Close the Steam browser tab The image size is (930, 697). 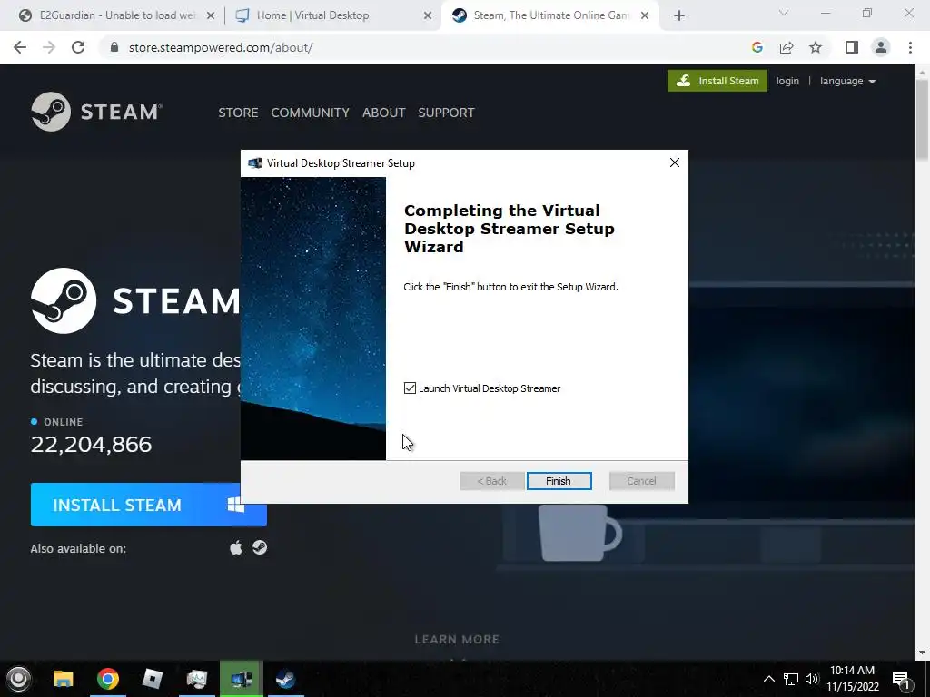coord(645,16)
